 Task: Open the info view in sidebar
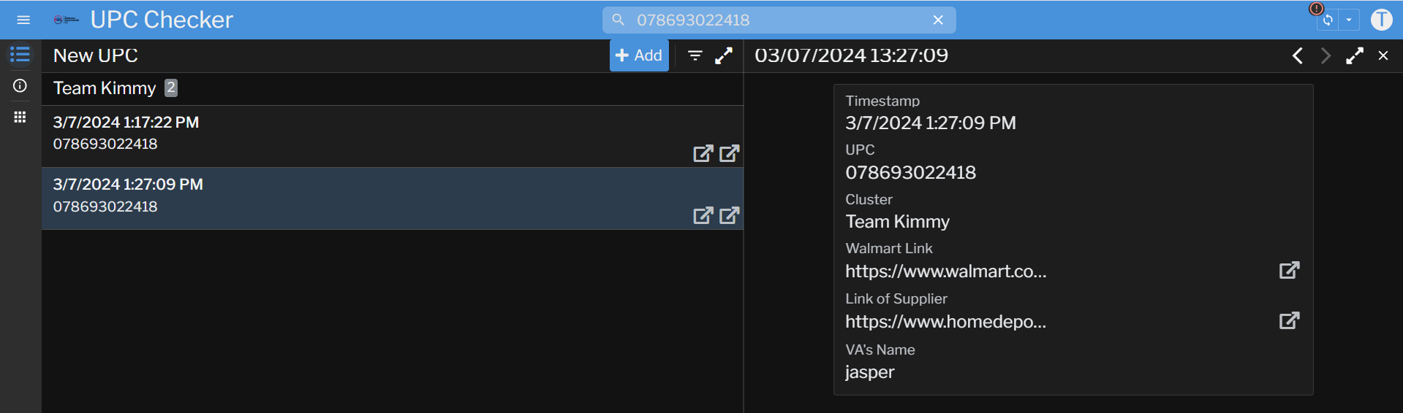(x=20, y=86)
